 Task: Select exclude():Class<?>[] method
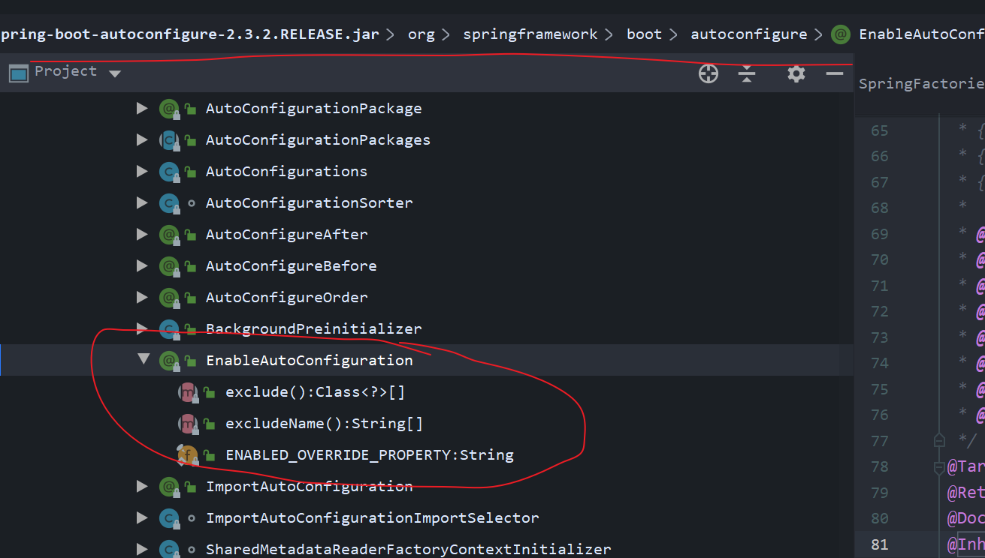pos(316,392)
